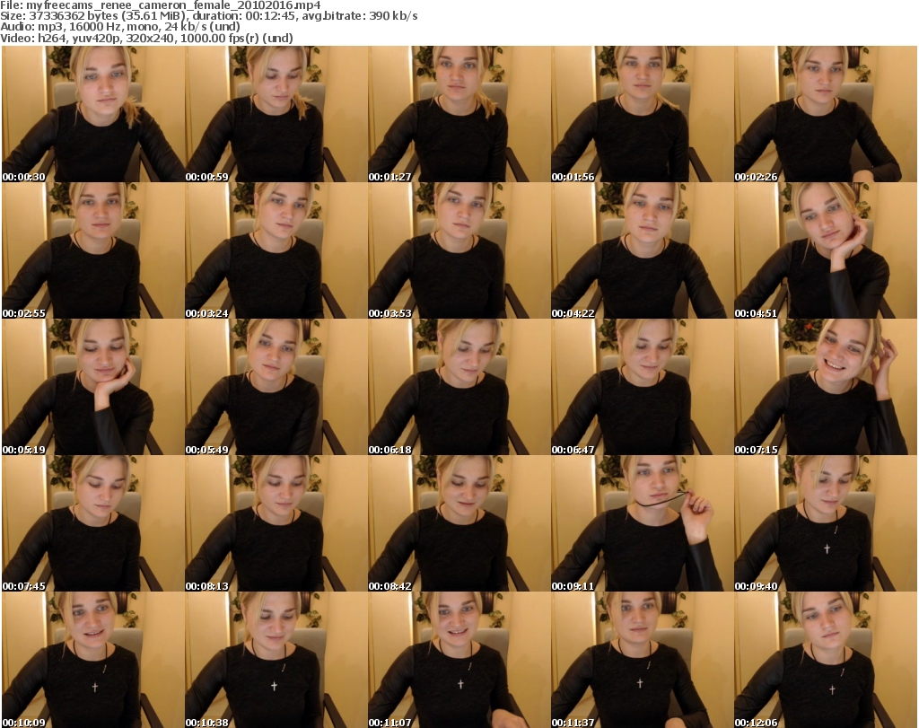919x728 pixels.
Task: Pick the thumbnail stamped 00:07:15
Action: pos(826,388)
